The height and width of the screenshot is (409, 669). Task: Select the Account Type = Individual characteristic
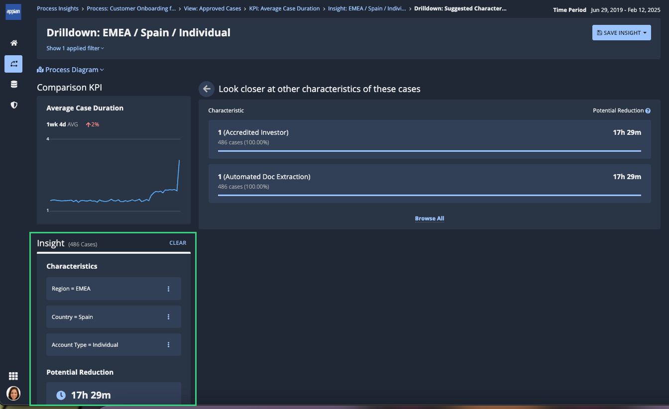tap(113, 345)
